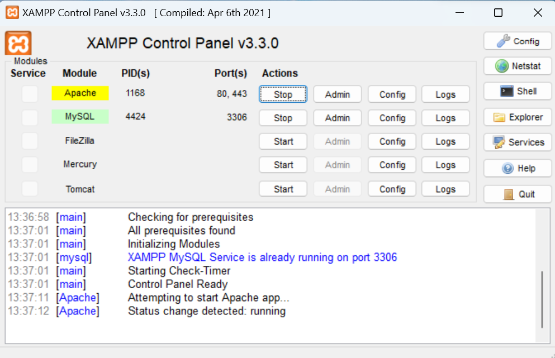View Tomcat Logs
This screenshot has width=555, height=358.
point(445,189)
